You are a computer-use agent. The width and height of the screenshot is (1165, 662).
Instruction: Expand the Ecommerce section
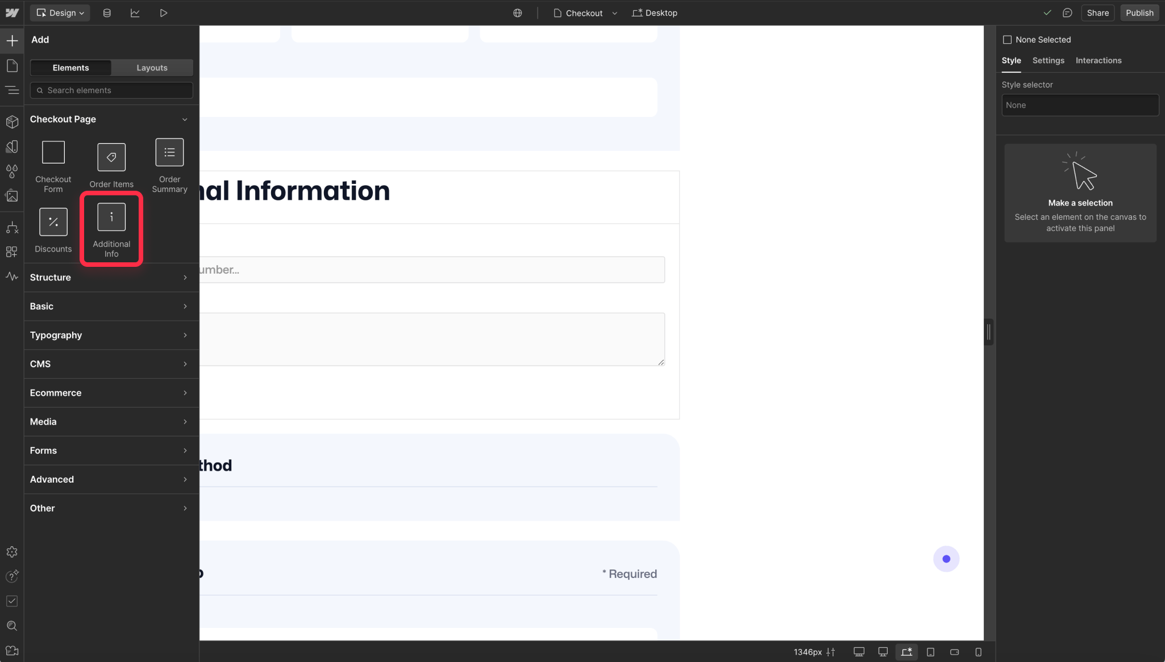pyautogui.click(x=111, y=393)
